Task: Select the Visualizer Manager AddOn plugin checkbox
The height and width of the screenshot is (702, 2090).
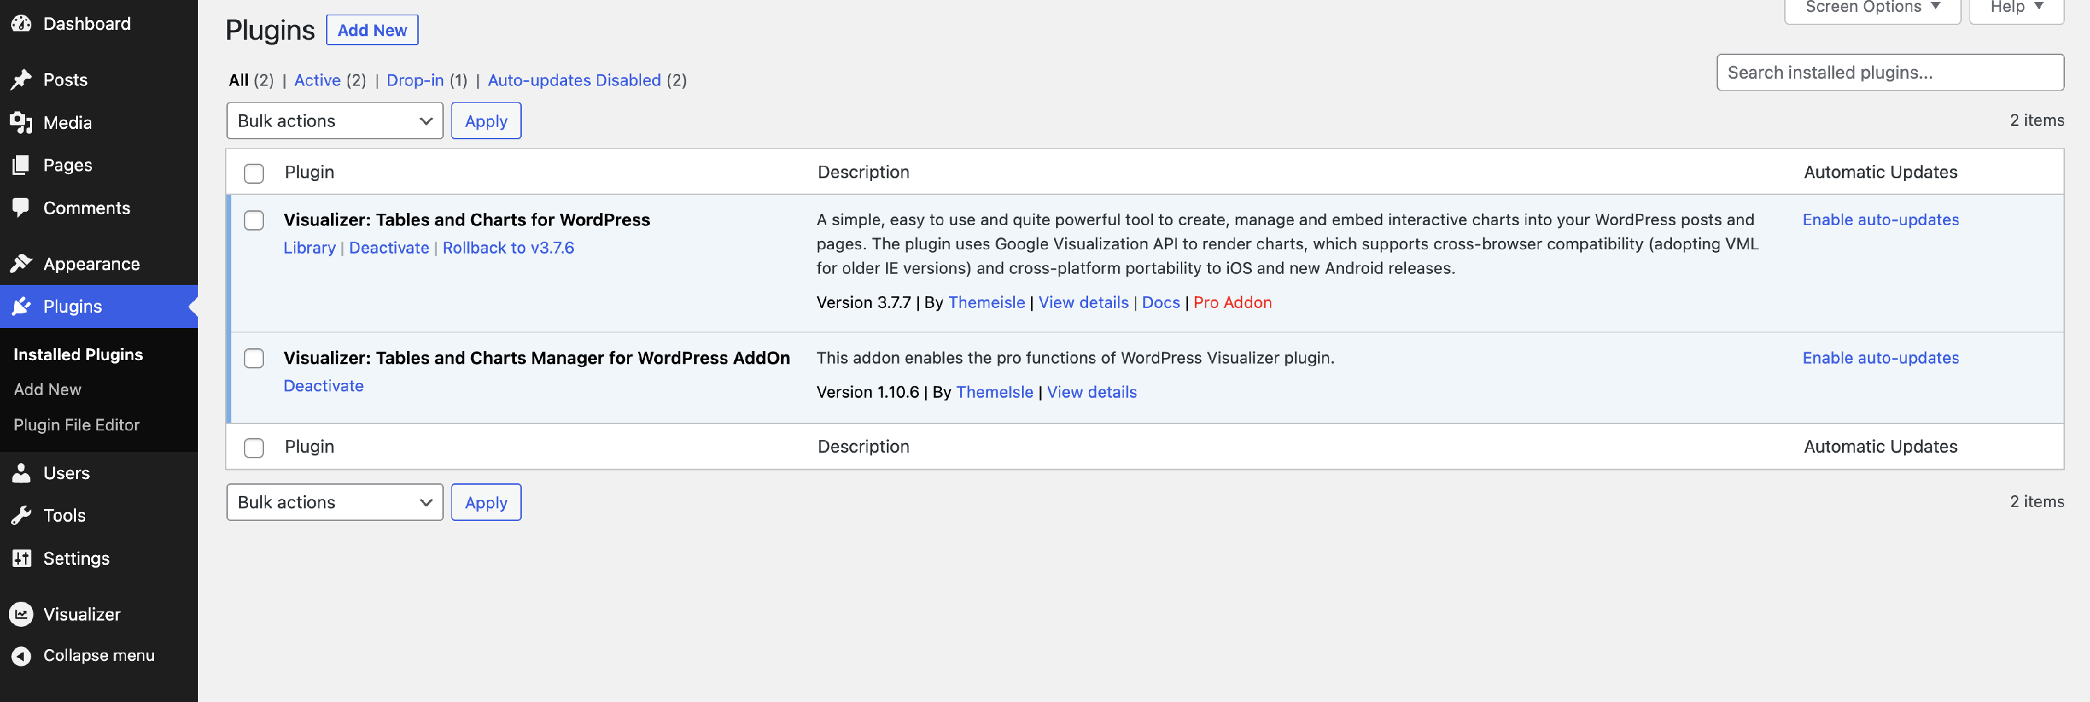Action: tap(254, 358)
